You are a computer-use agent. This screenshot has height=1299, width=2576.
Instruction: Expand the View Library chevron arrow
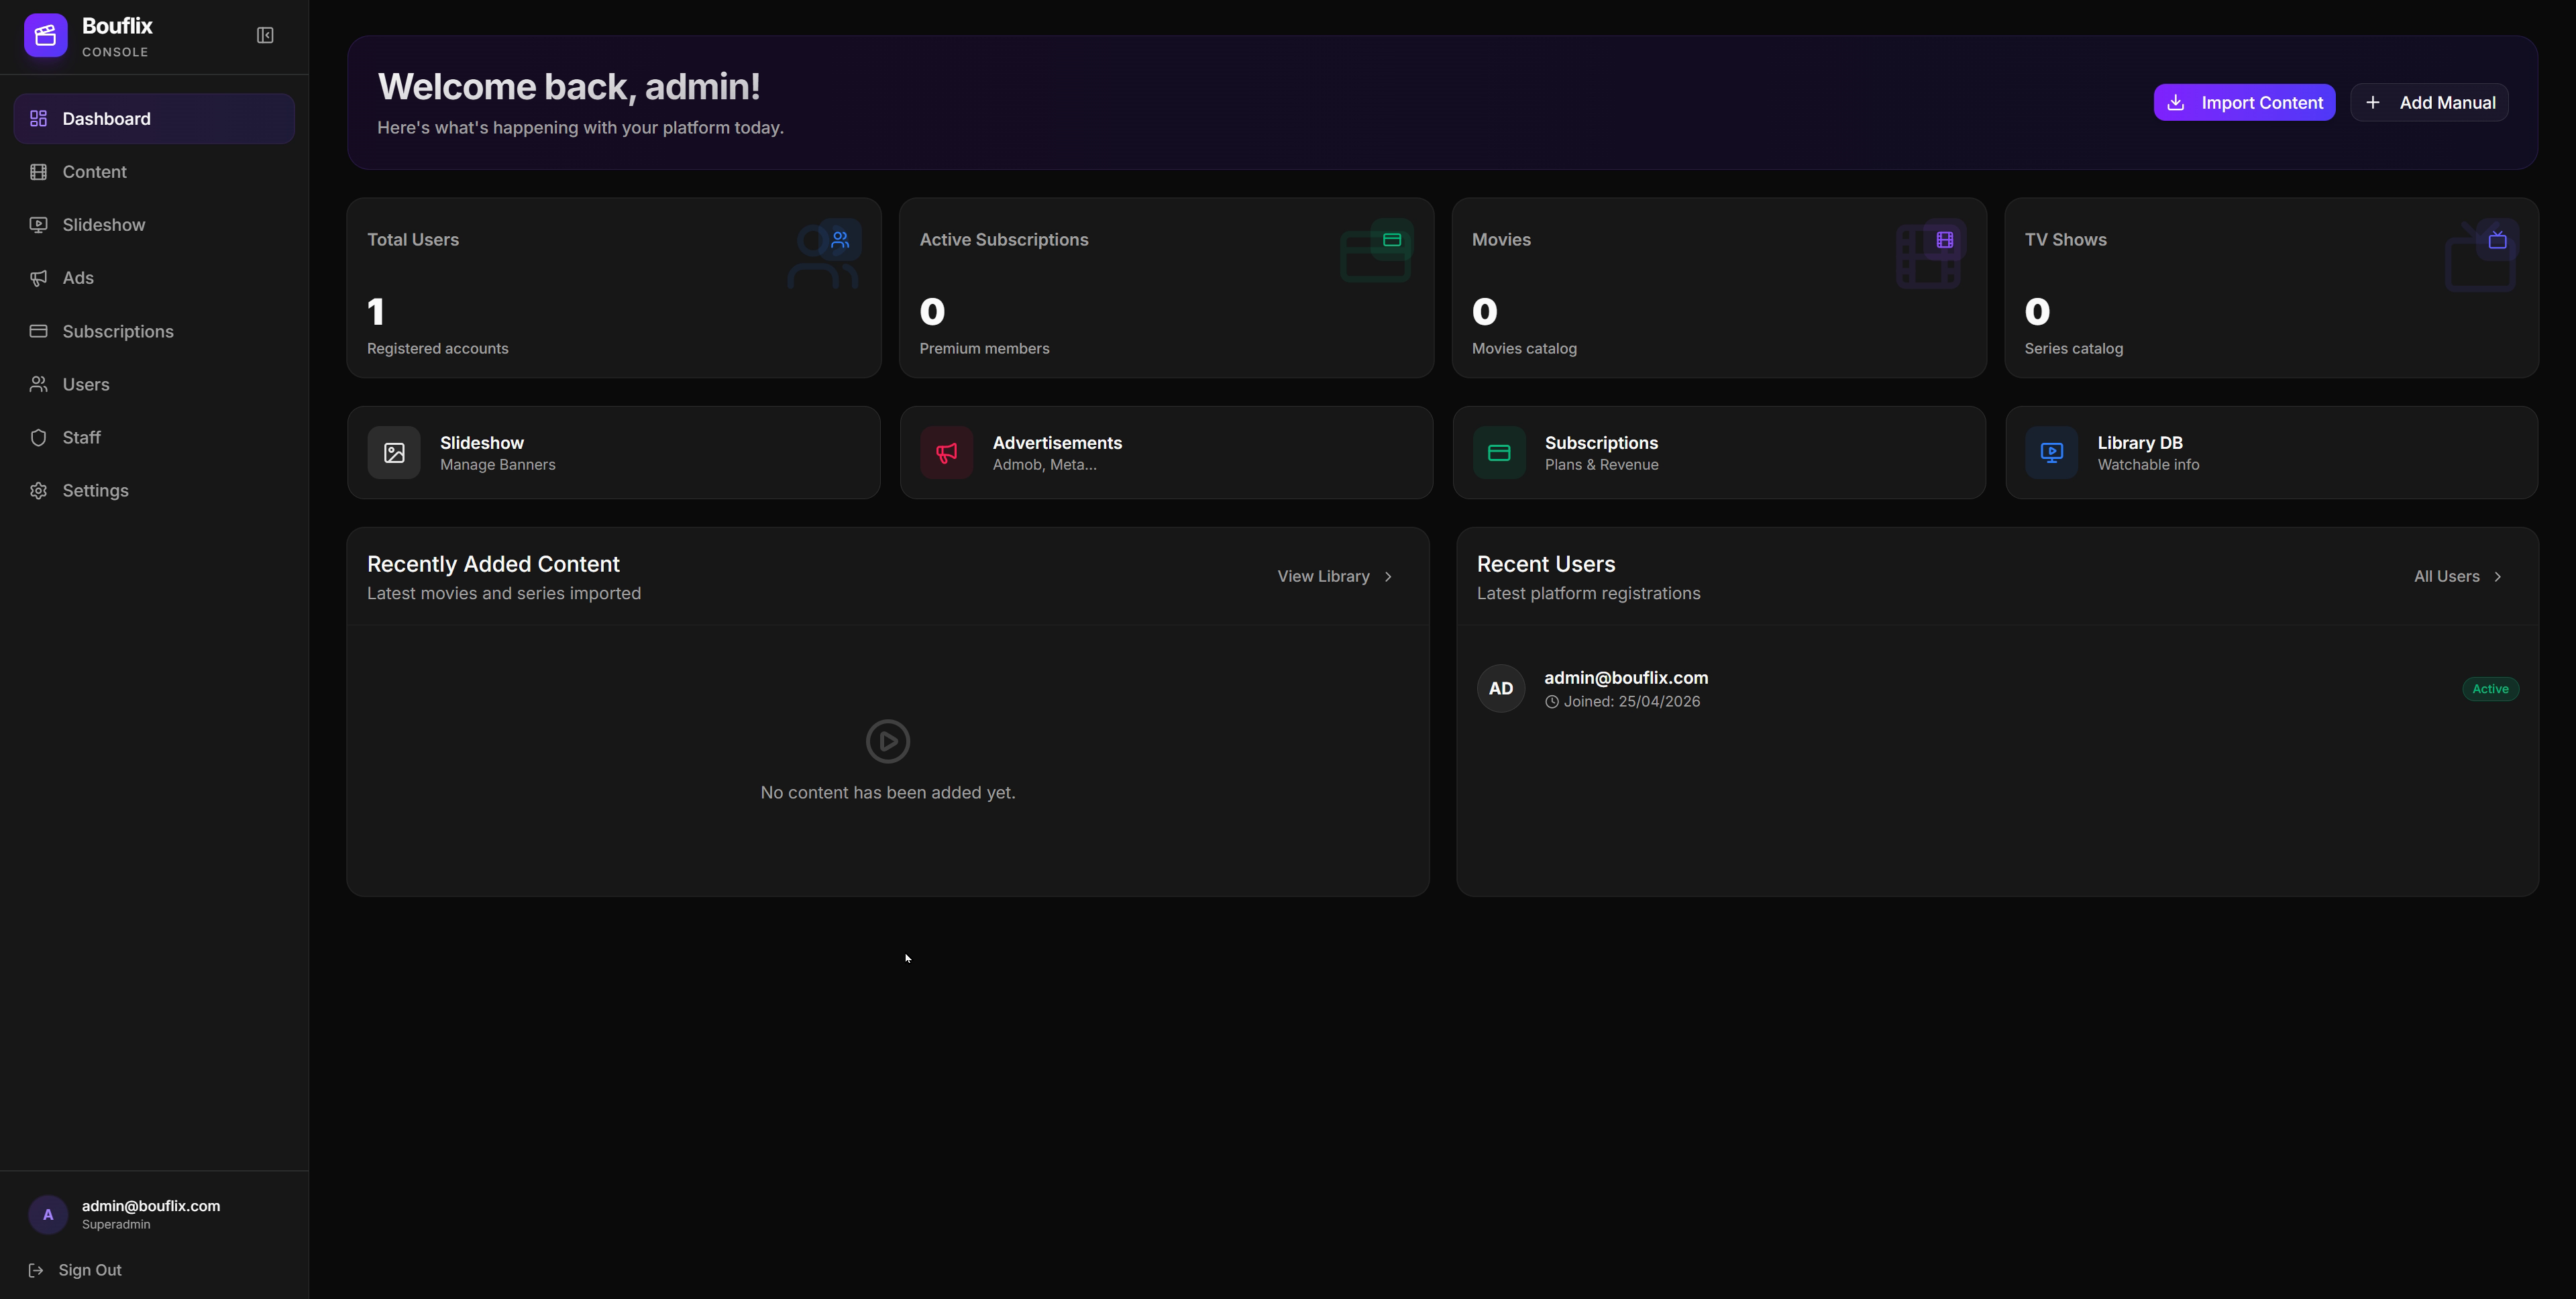1388,577
